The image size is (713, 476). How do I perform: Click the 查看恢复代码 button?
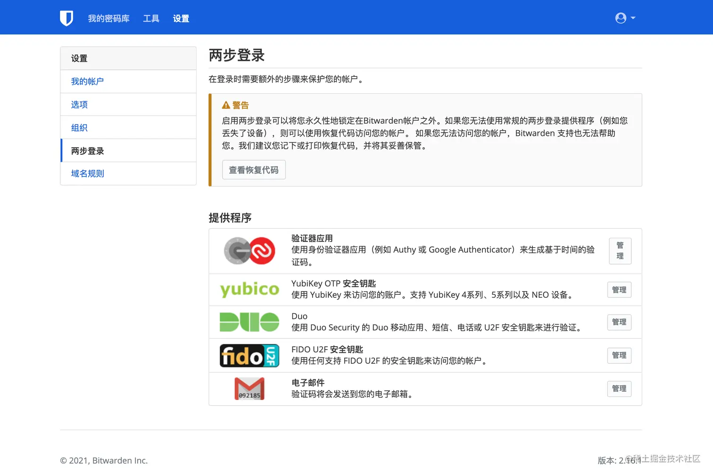coord(254,169)
